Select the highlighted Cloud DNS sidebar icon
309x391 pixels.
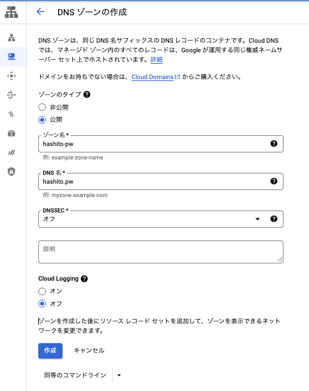(11, 57)
